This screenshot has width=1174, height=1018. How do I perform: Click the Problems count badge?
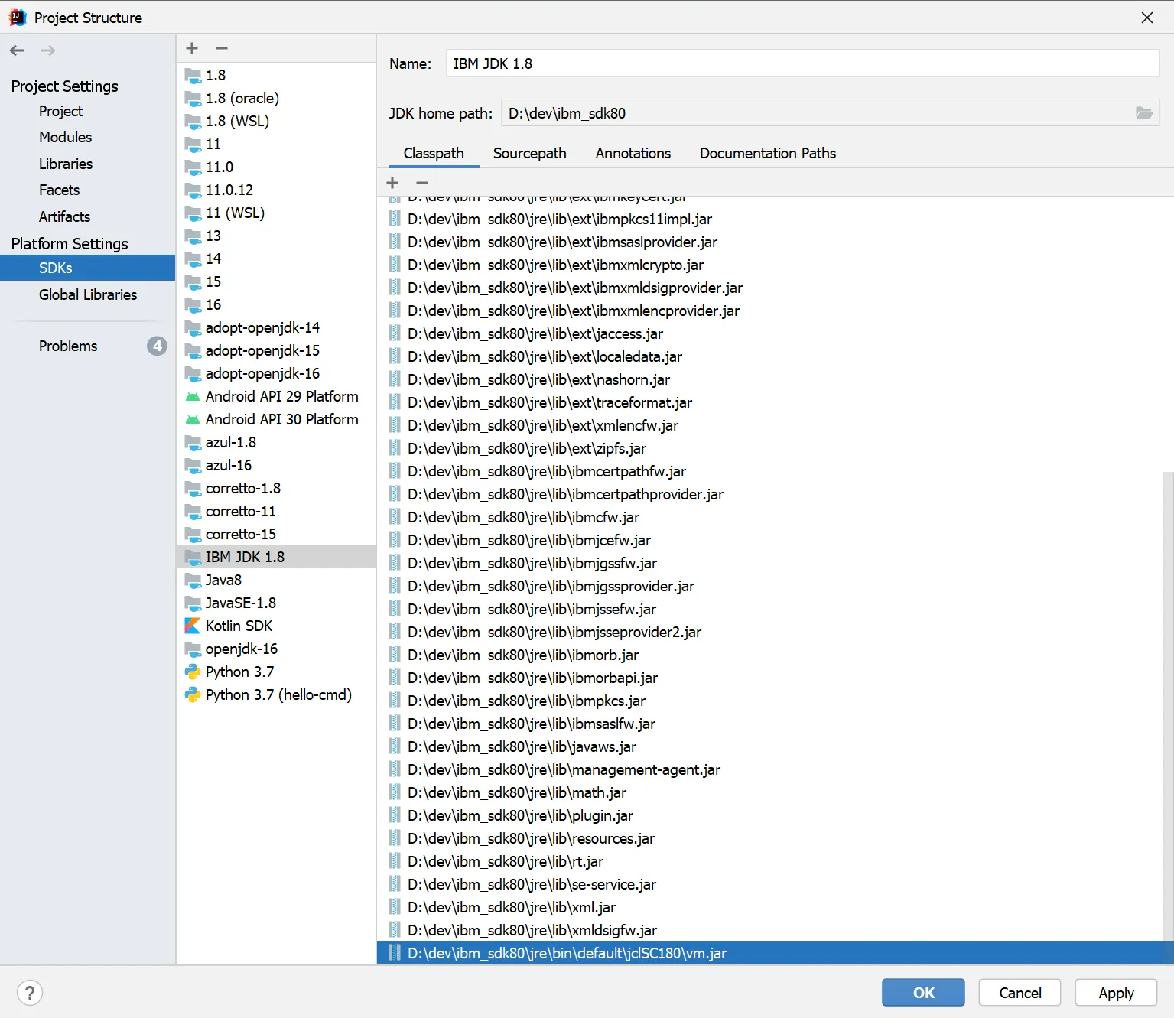[157, 346]
